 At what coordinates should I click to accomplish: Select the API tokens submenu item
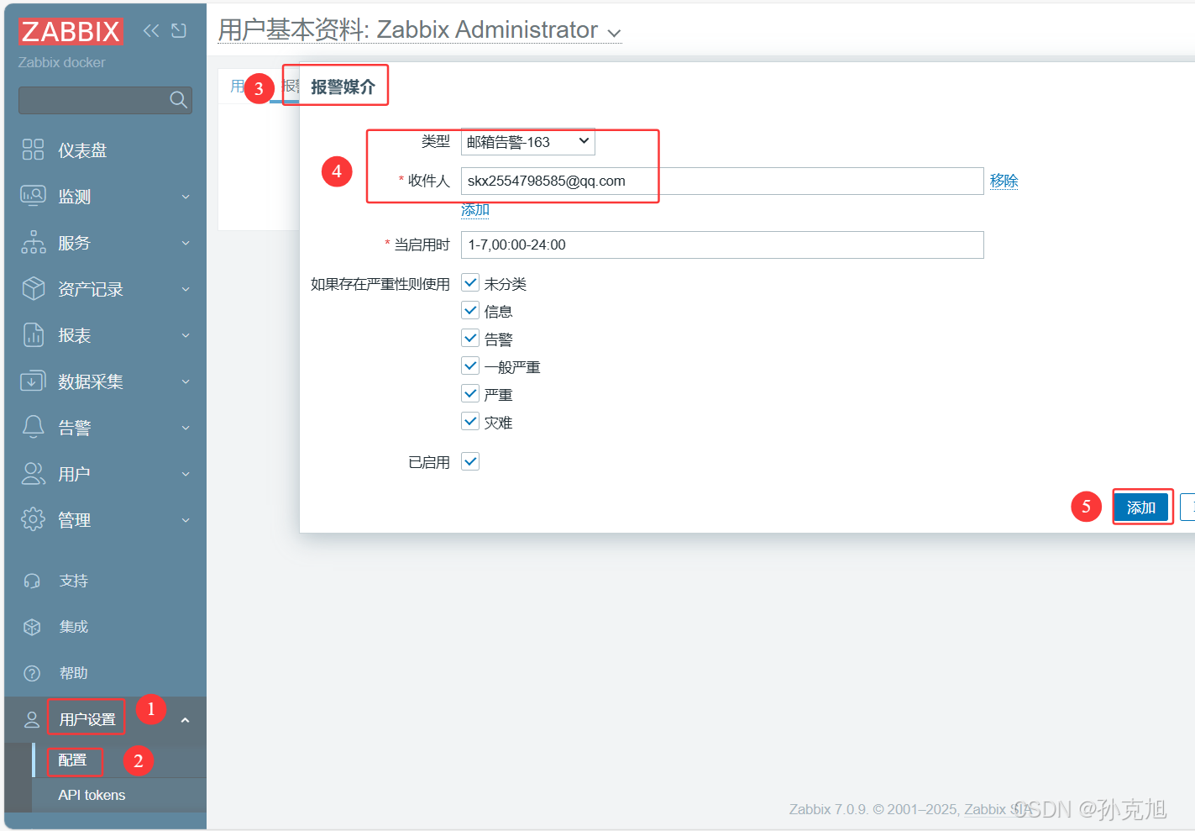click(92, 795)
